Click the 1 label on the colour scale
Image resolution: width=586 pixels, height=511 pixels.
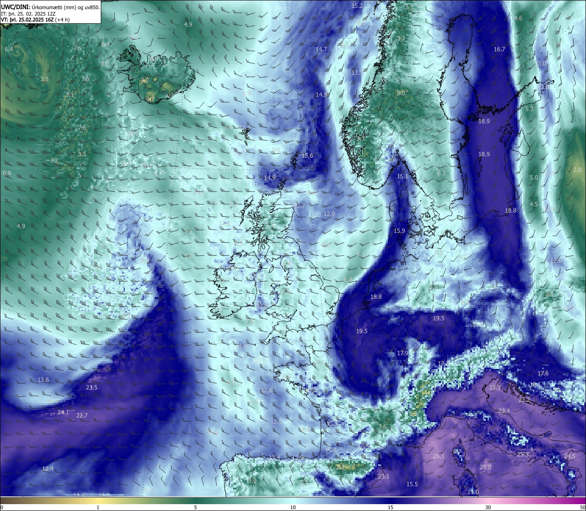tap(98, 507)
